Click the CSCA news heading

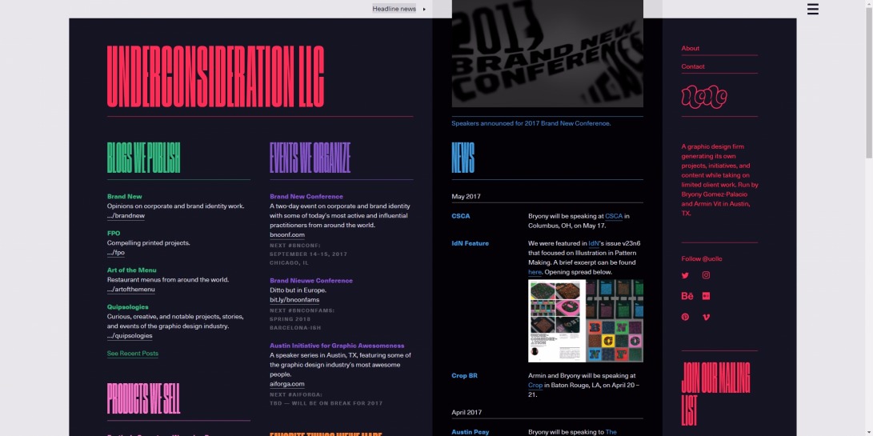point(460,216)
